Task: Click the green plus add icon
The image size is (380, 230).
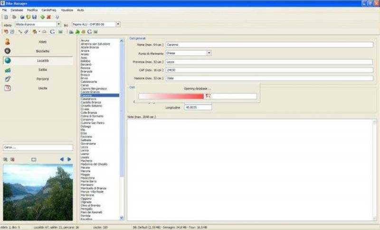Action: tap(42, 17)
